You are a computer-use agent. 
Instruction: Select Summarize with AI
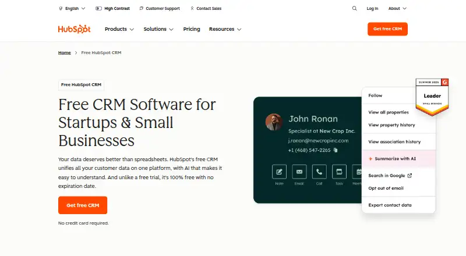pyautogui.click(x=398, y=159)
